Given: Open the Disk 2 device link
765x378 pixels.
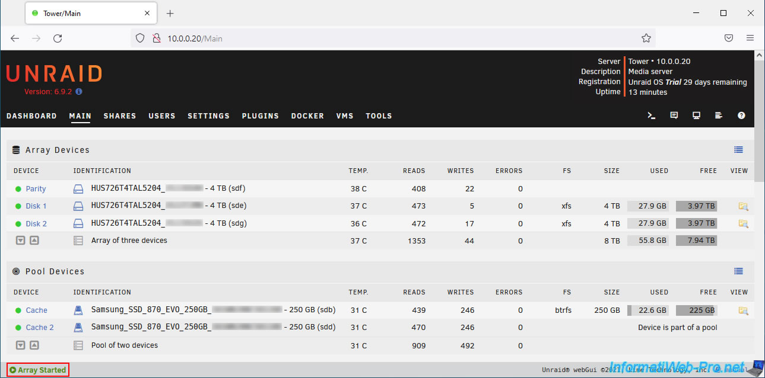Looking at the screenshot, I should point(36,224).
